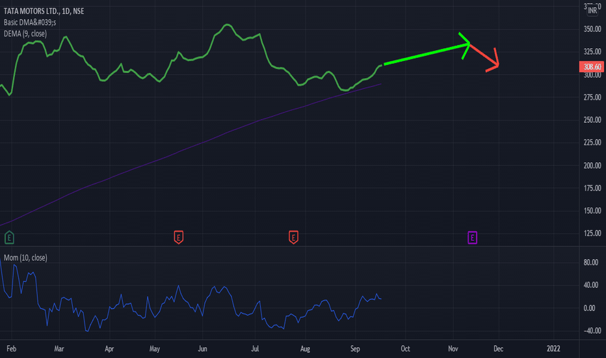Image resolution: width=606 pixels, height=358 pixels.
Task: Click the 2022 label on time axis
Action: [553, 349]
